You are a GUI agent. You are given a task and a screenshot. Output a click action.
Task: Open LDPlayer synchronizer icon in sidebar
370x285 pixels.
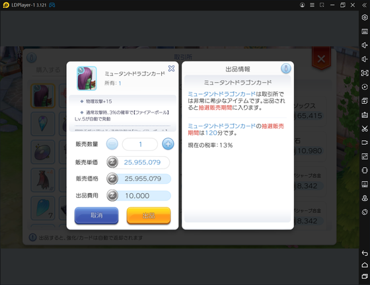(x=365, y=156)
